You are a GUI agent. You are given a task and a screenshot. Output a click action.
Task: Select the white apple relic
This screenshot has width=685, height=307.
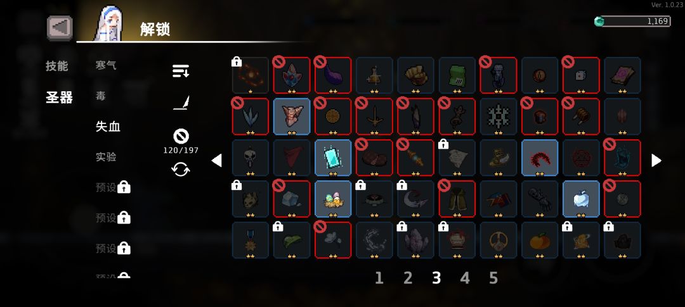581,199
